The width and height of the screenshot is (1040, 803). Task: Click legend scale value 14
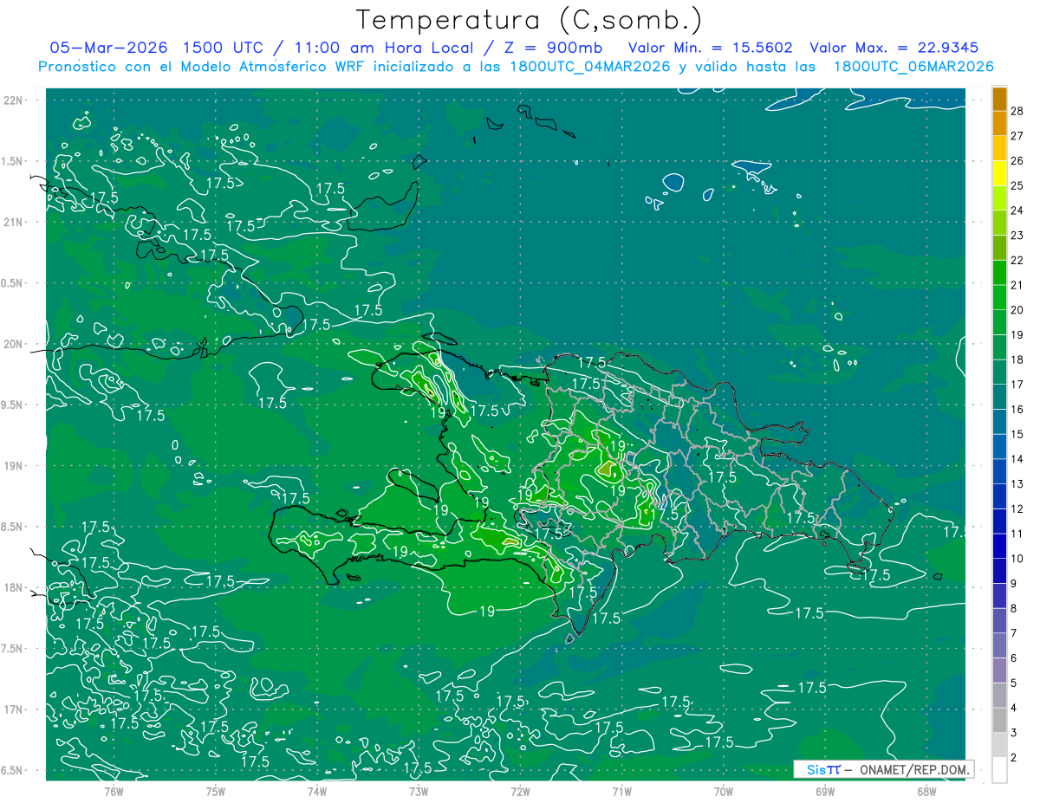click(1017, 459)
